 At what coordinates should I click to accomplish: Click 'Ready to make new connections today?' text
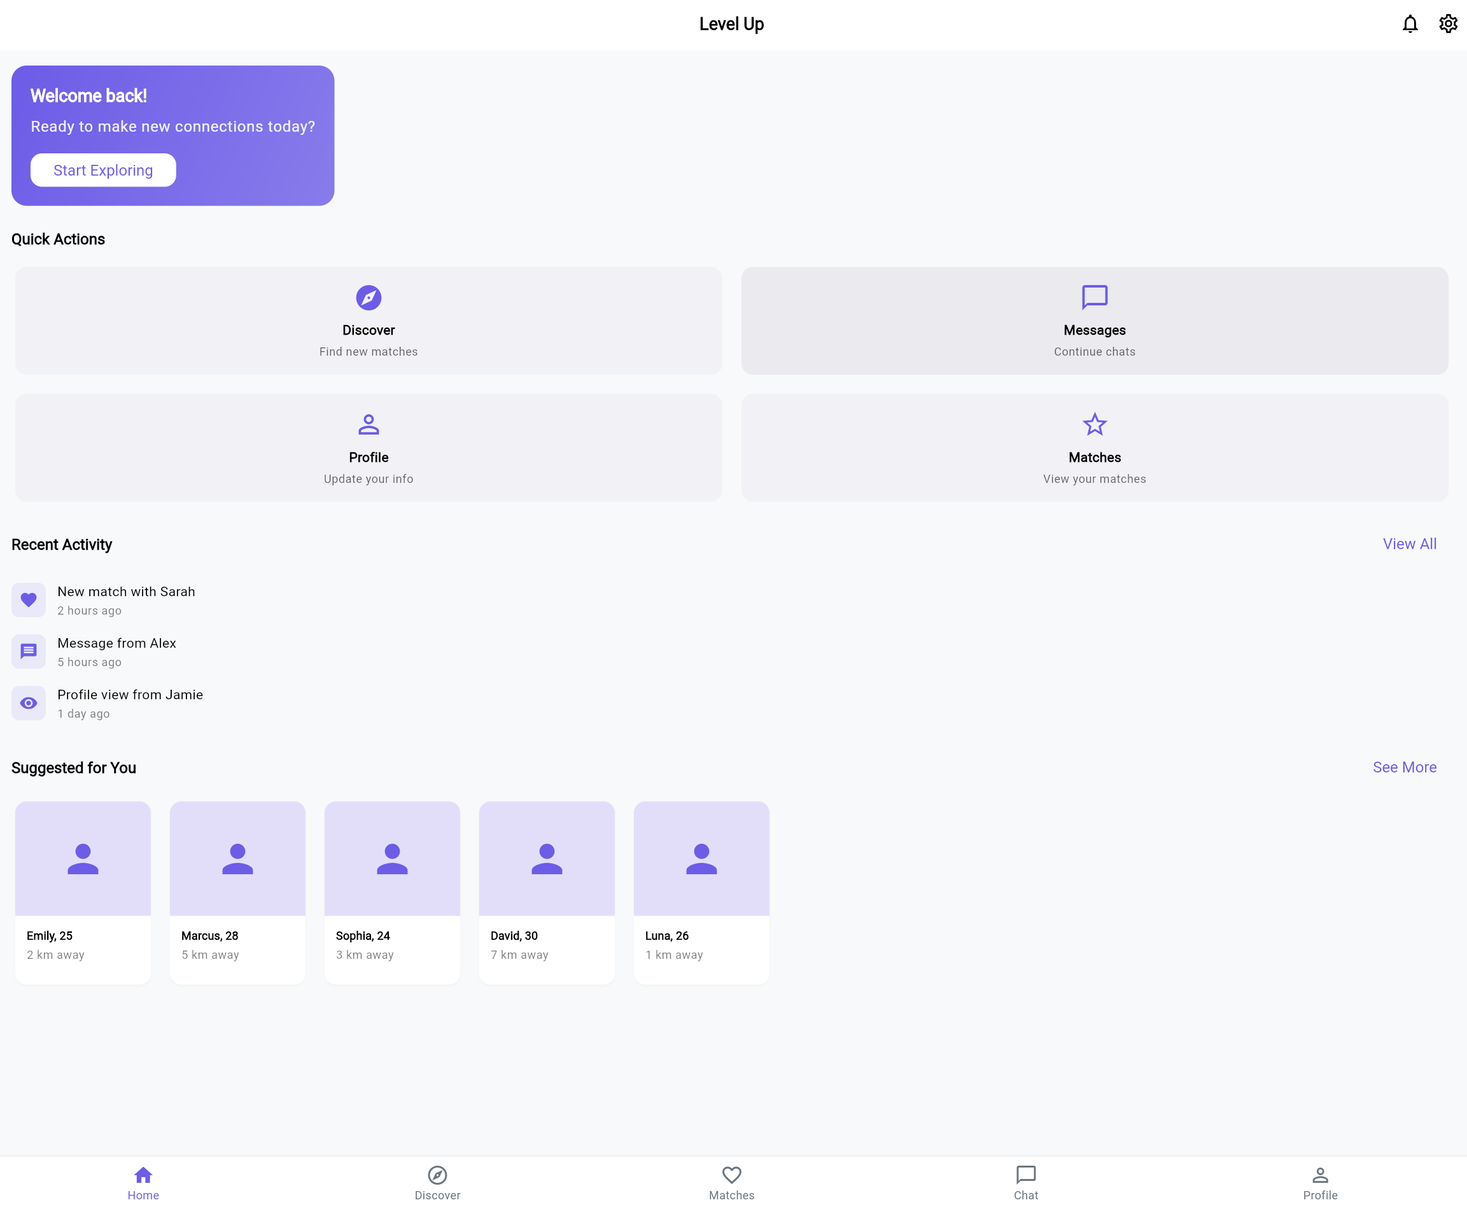click(172, 127)
